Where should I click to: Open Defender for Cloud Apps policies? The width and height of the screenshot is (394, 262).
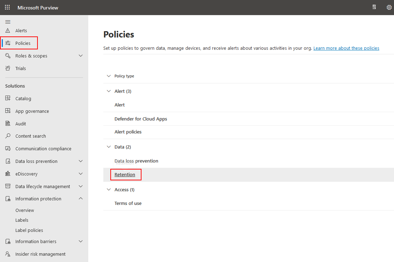click(x=141, y=119)
